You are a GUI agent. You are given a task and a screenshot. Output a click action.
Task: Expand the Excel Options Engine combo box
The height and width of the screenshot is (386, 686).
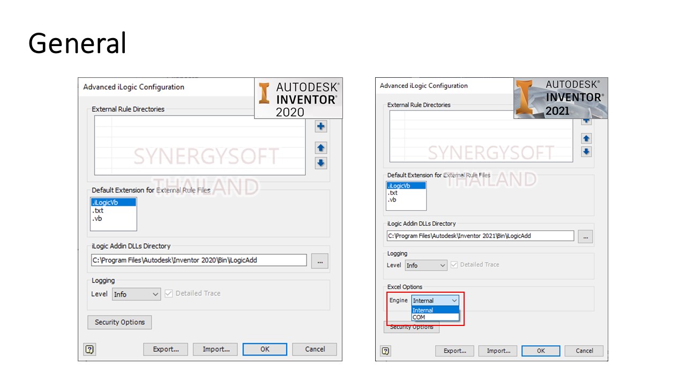point(435,301)
